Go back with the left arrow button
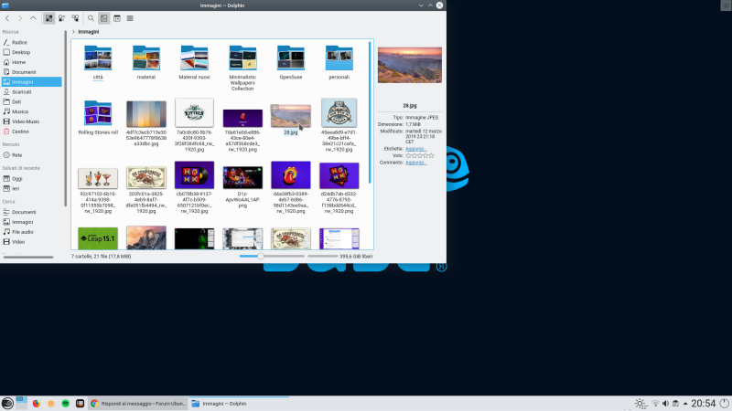 pyautogui.click(x=7, y=18)
